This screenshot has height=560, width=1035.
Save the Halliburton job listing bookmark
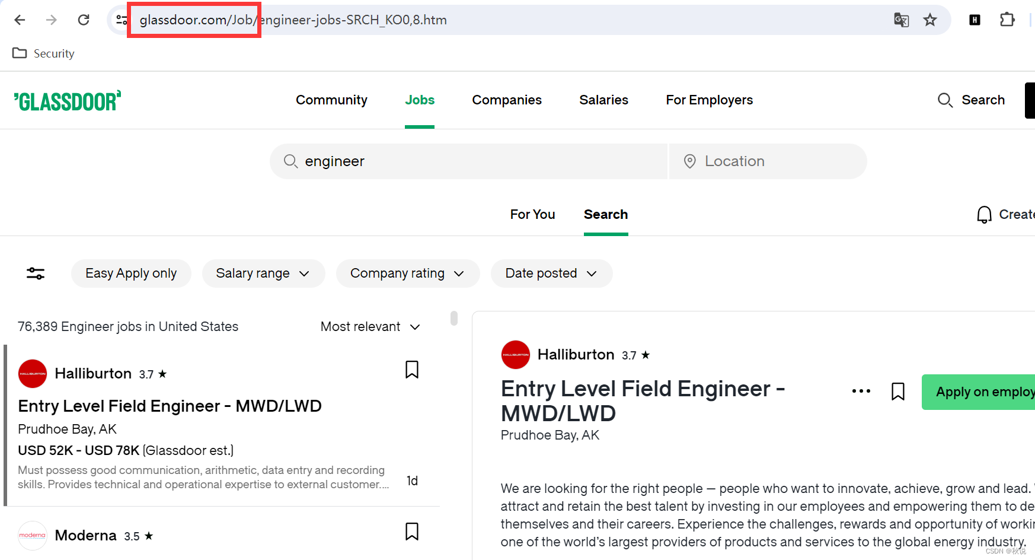pos(412,370)
